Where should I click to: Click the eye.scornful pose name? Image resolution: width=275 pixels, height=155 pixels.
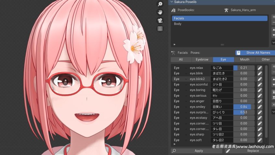tap(199, 85)
